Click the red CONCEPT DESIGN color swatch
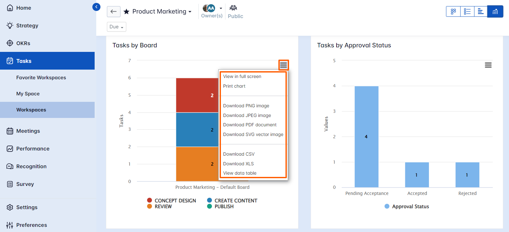509x232 pixels. [x=149, y=200]
